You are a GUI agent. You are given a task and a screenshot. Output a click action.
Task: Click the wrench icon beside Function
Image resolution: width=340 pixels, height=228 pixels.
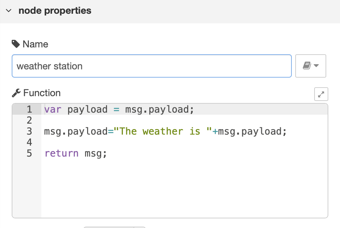point(16,93)
